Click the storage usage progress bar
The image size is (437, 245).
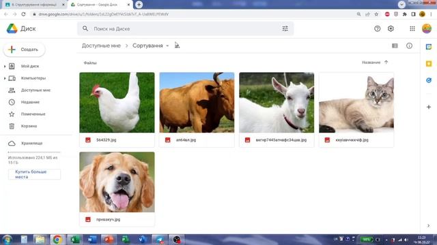[34, 152]
